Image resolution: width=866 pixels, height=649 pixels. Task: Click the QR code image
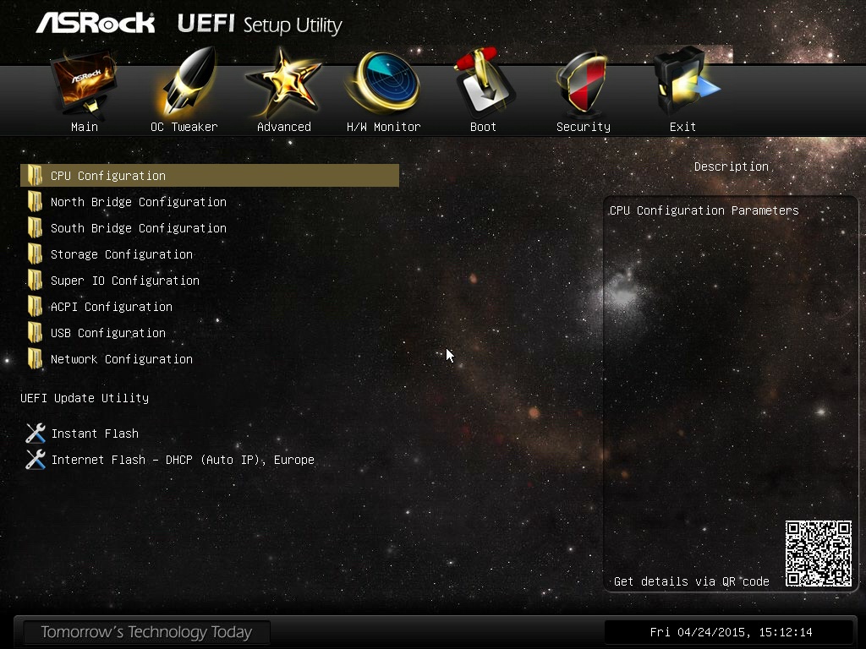[x=819, y=553]
